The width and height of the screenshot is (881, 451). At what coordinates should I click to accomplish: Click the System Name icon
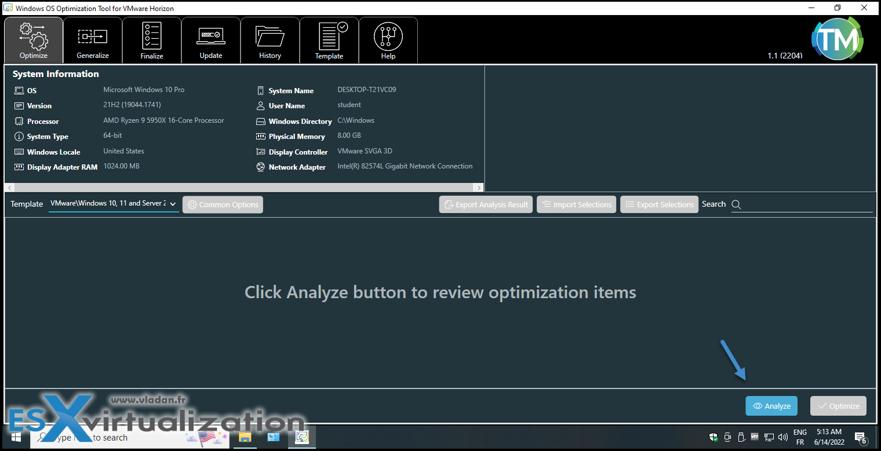pos(260,91)
